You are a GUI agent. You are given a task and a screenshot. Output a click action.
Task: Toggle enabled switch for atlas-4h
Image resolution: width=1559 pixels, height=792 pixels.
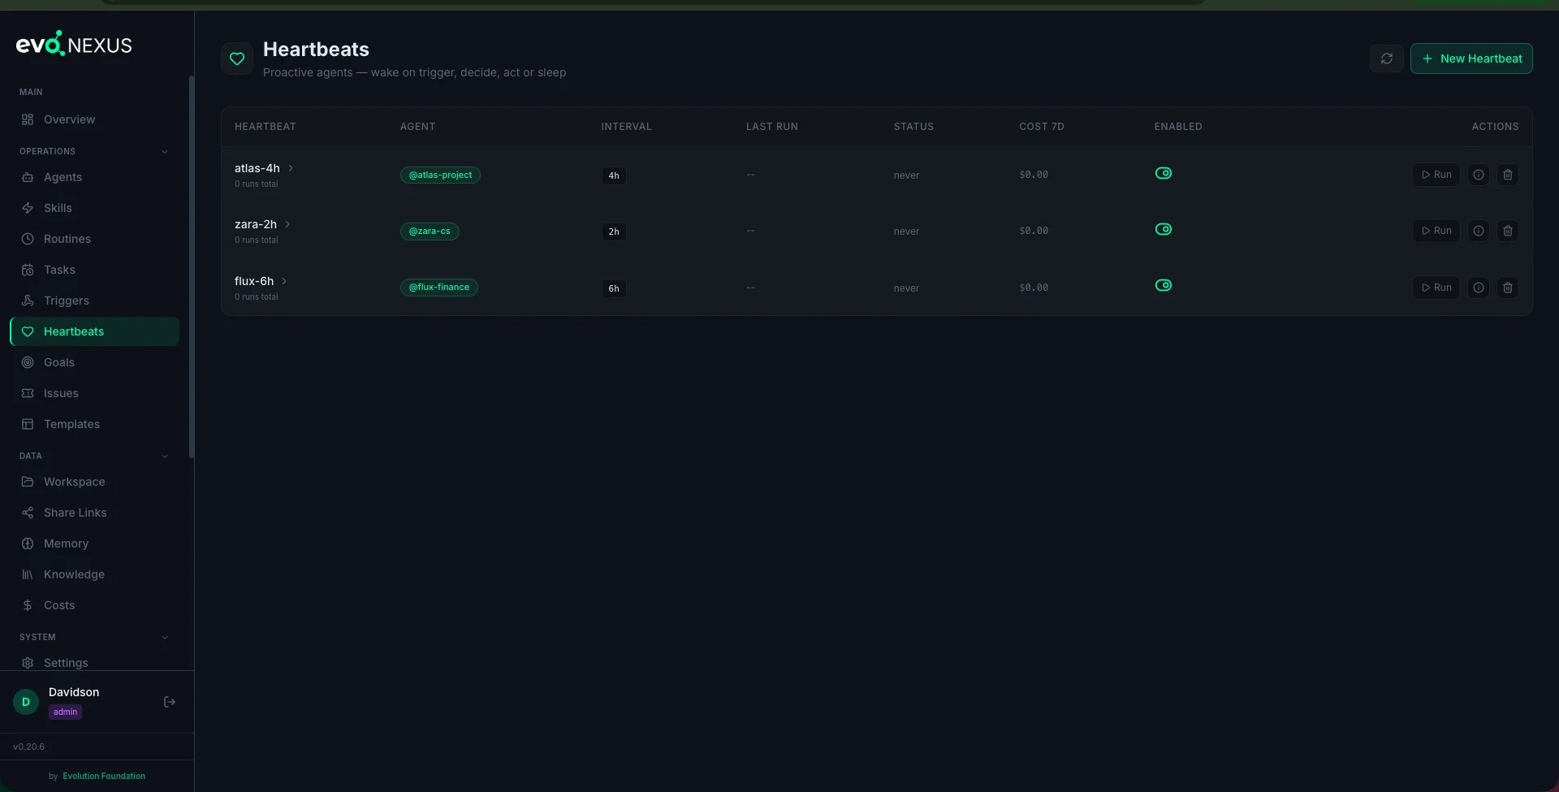point(1163,173)
